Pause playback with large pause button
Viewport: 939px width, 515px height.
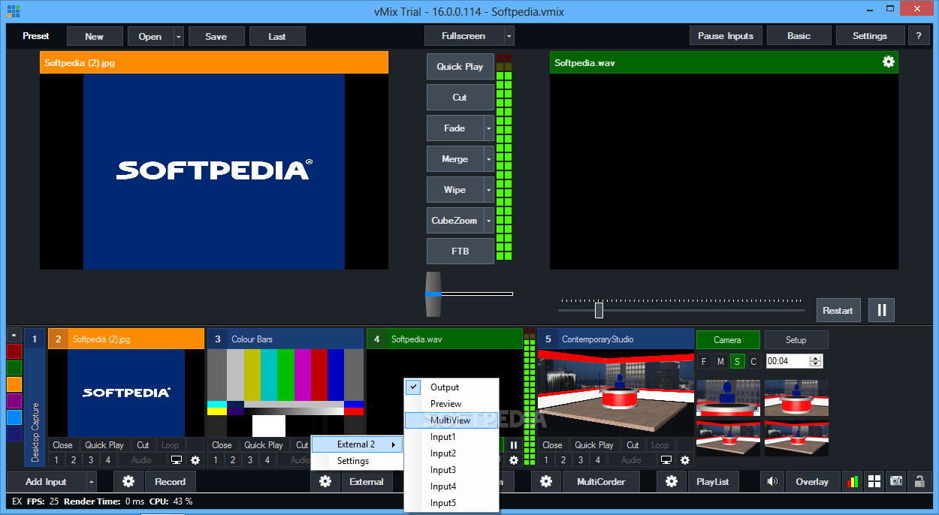coord(881,310)
